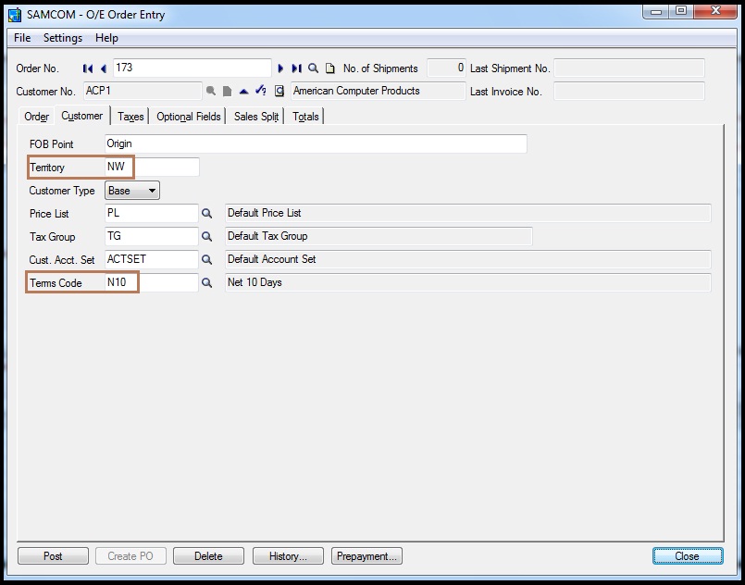
Task: Post the order
Action: 53,556
